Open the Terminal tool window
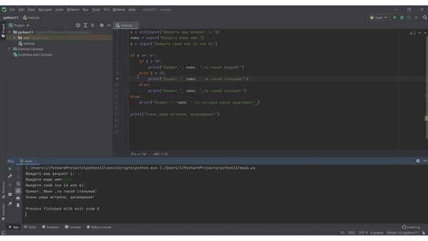The height and width of the screenshot is (241, 428). [x=73, y=227]
